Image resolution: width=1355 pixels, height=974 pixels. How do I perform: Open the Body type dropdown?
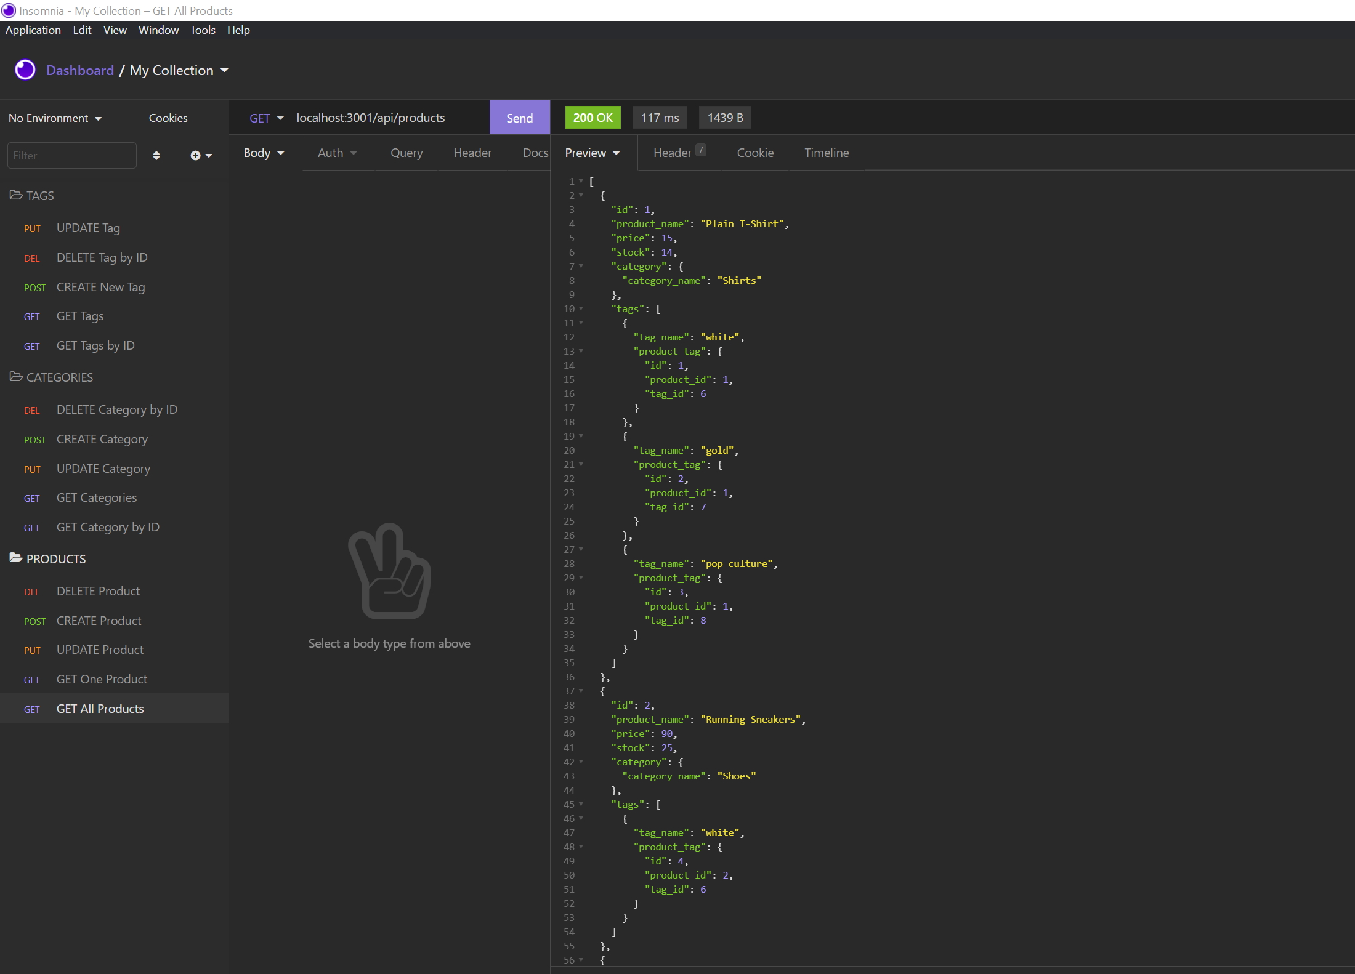264,153
